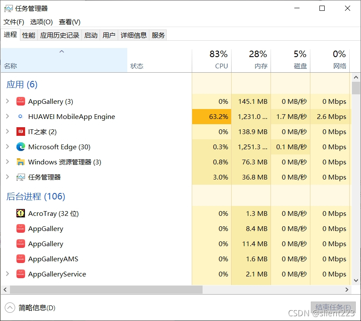This screenshot has height=321, width=361.
Task: Click the AppGallery 8.4 MB row icon
Action: tap(21, 228)
